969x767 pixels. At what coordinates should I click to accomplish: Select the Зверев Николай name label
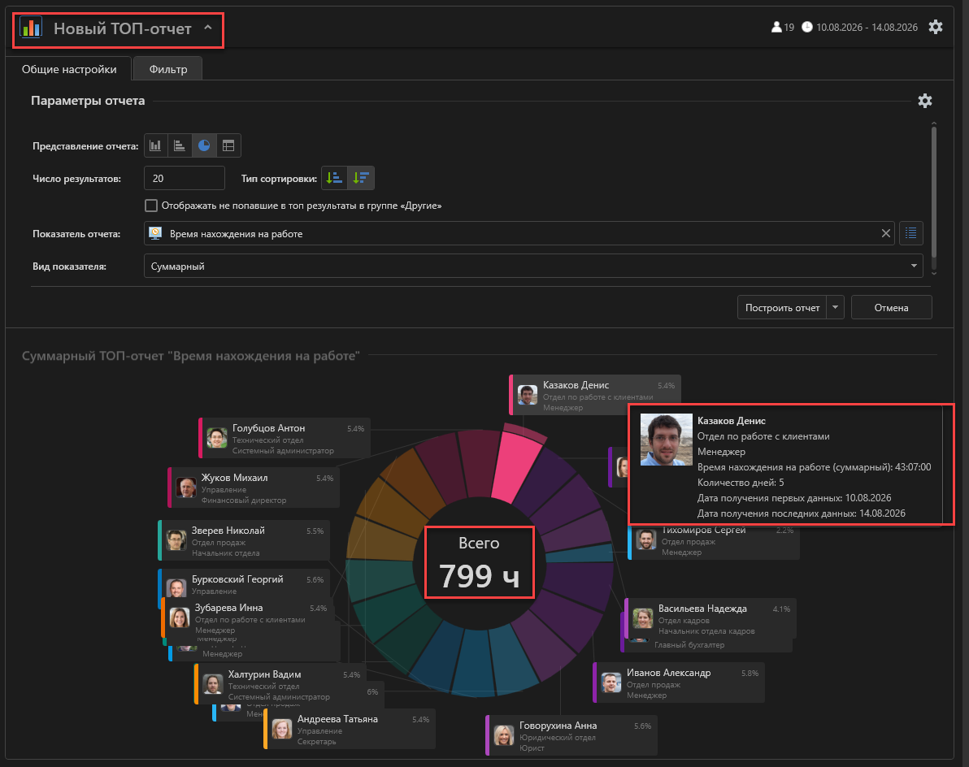point(228,531)
